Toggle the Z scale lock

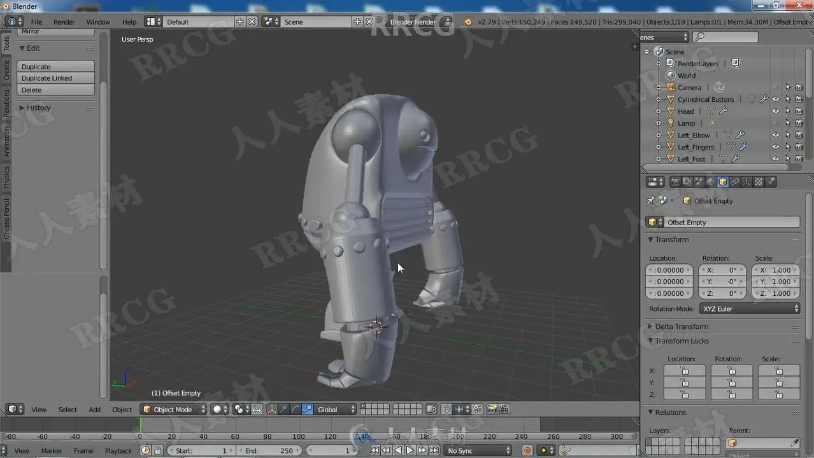pos(779,394)
